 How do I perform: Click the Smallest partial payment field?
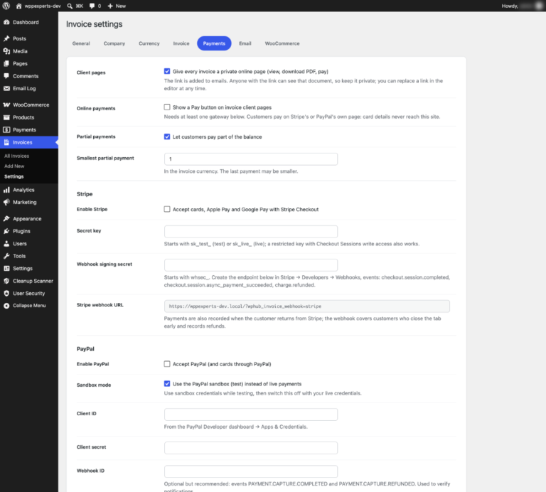coord(251,159)
